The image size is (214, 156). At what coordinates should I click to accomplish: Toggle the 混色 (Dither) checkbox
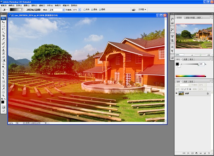pos(93,10)
